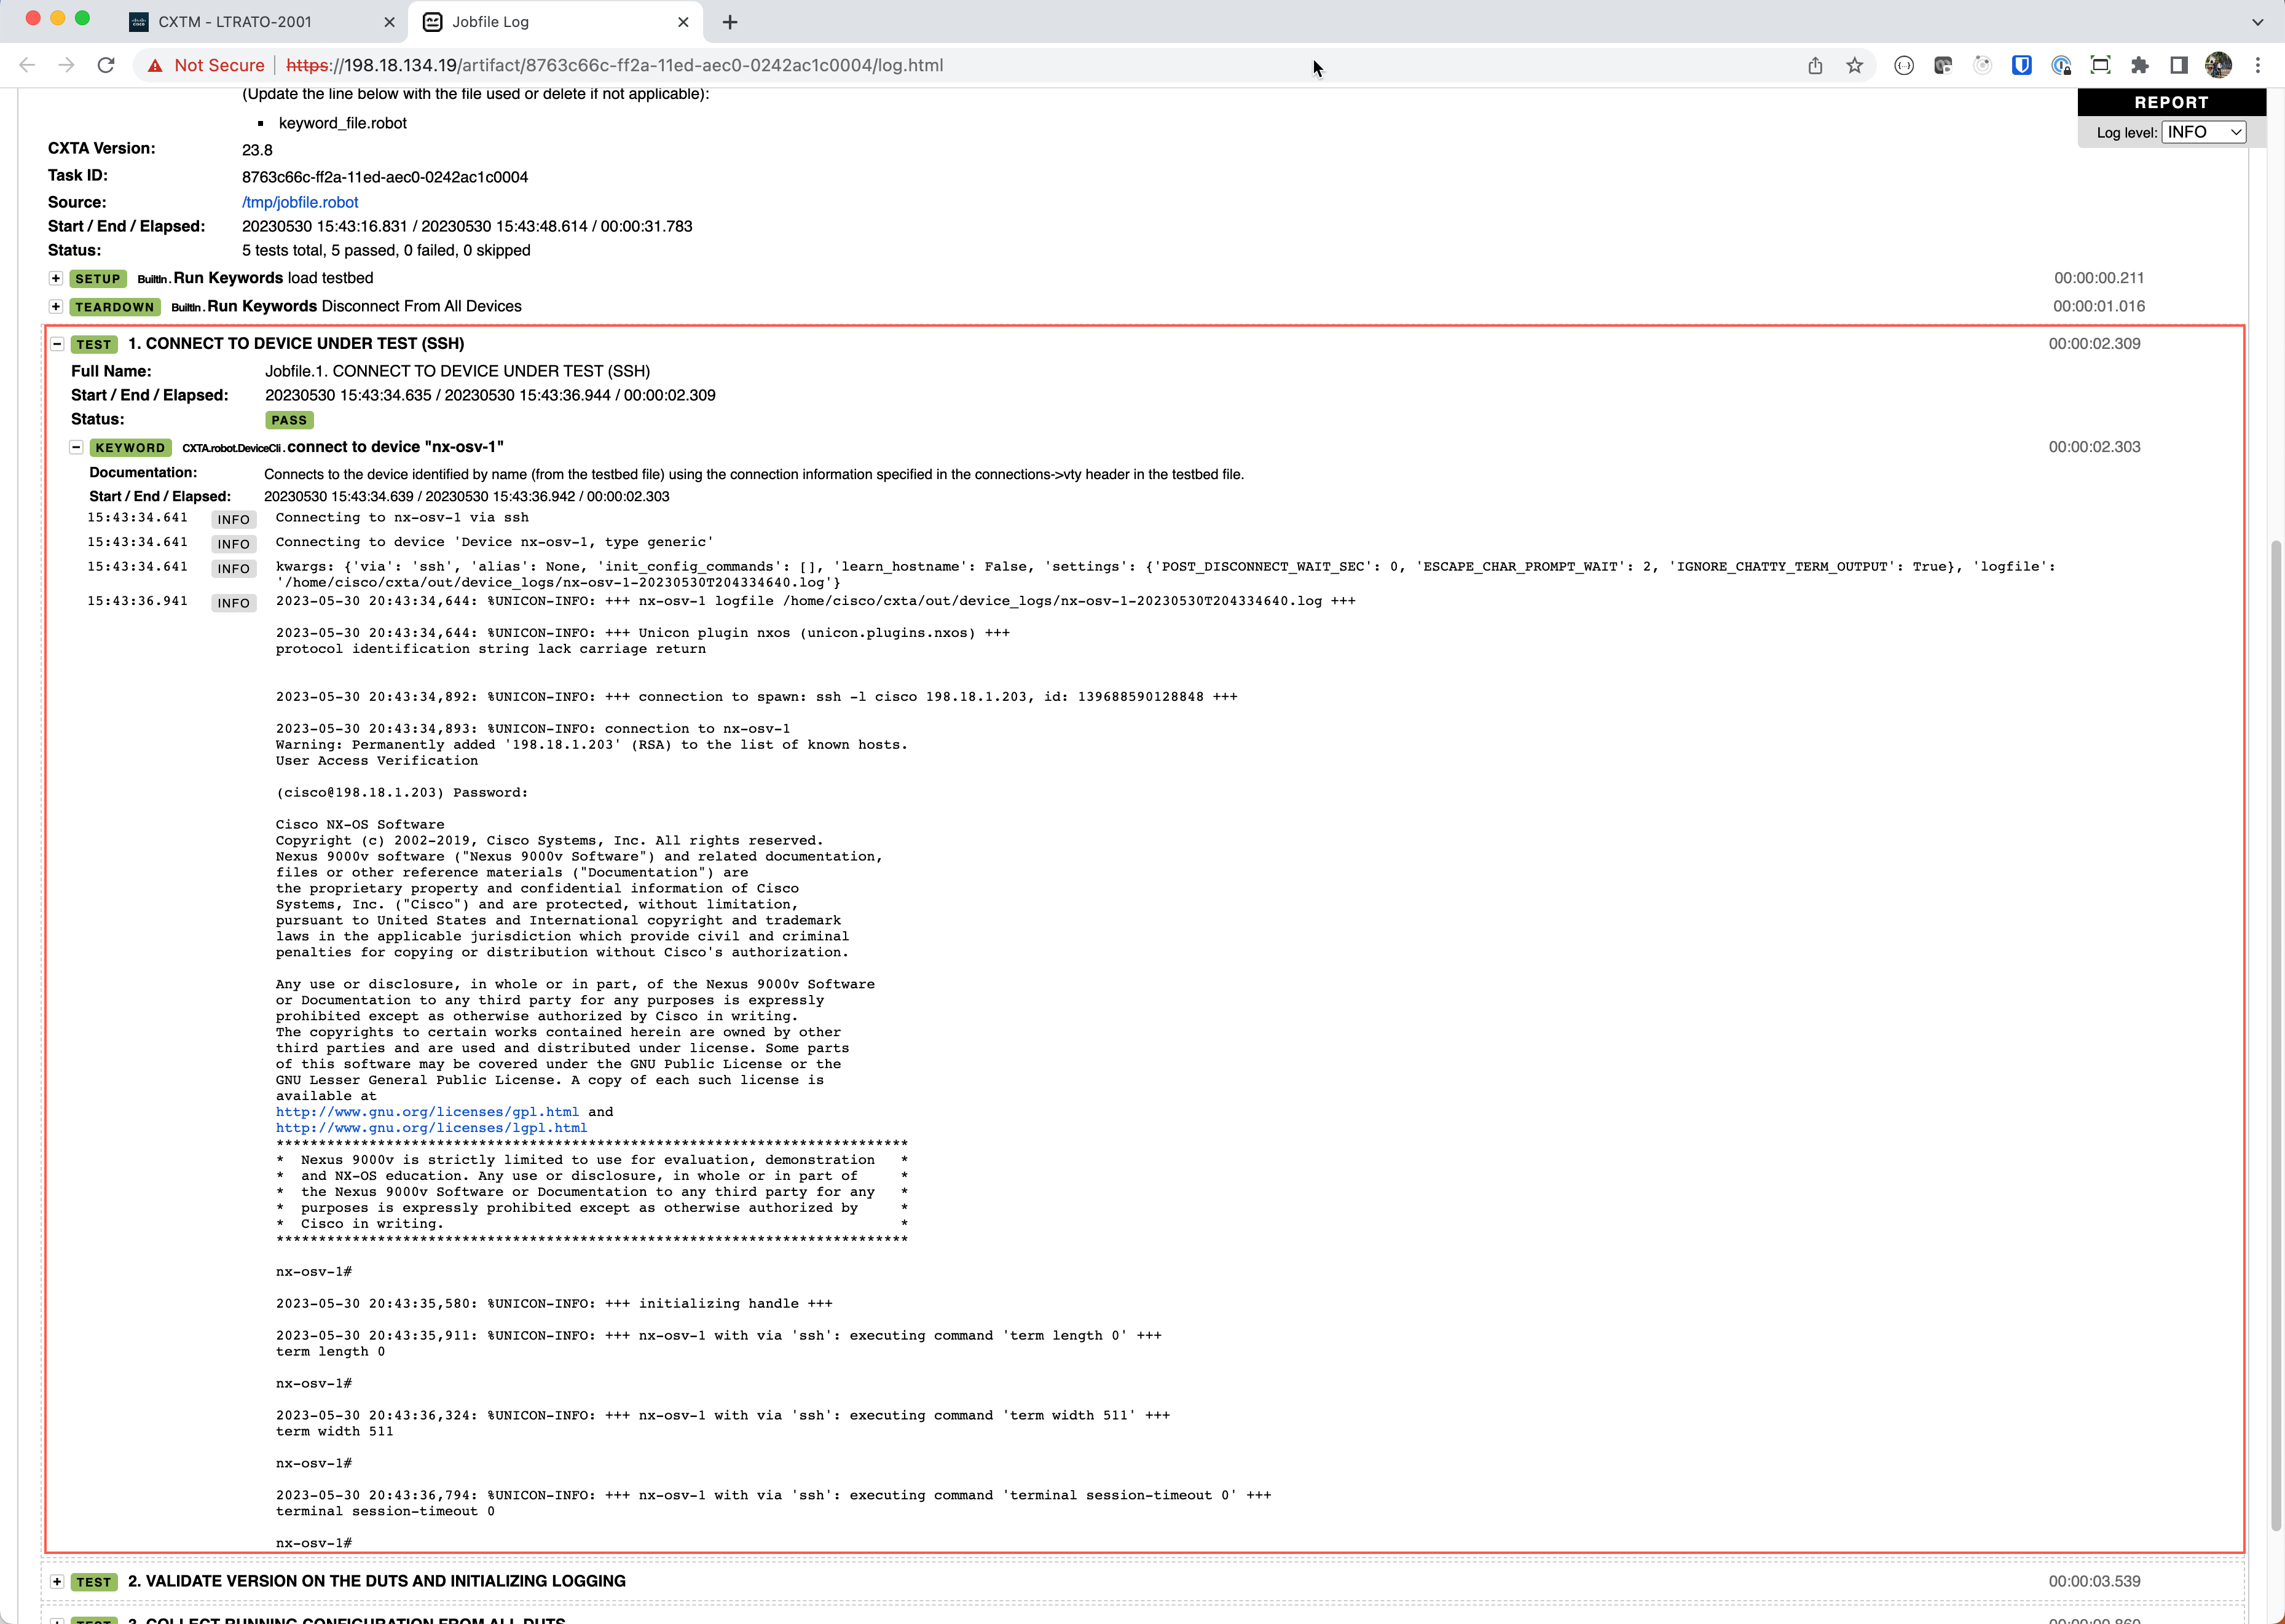Close the Jobfile Log tab
This screenshot has width=2285, height=1624.
[x=683, y=22]
